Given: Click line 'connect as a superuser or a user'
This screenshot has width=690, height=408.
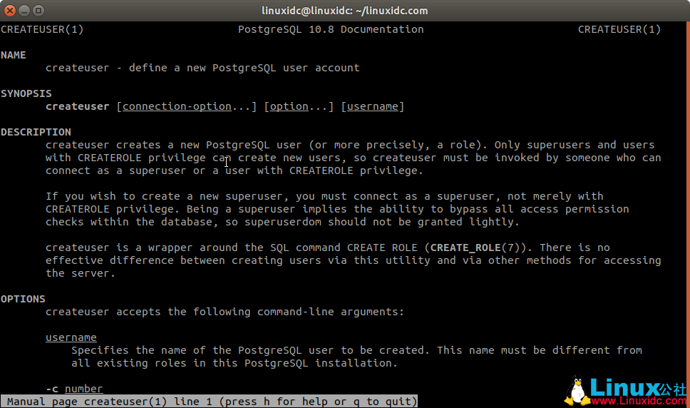Looking at the screenshot, I should pos(234,170).
